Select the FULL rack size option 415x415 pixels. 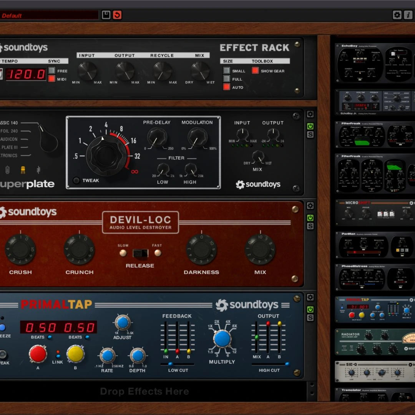pos(227,79)
